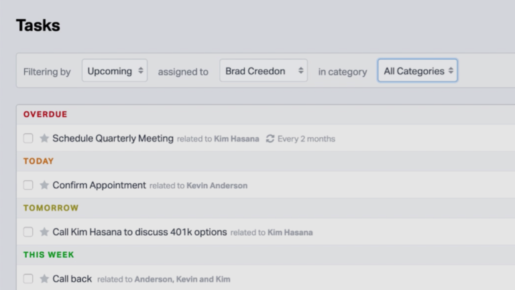Expand the Brad Creedon assignee dropdown
Viewport: 515px width, 290px height.
coord(264,71)
